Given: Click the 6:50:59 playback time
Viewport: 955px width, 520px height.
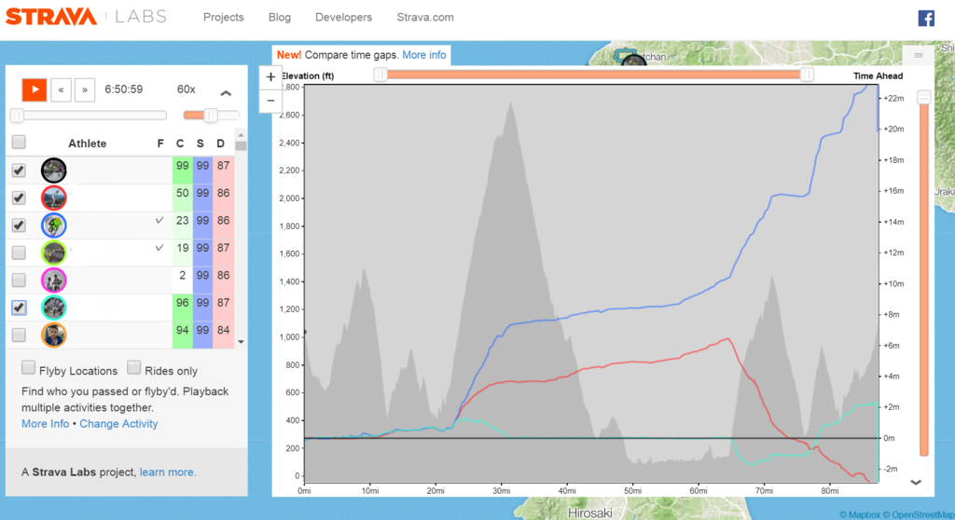Looking at the screenshot, I should pos(124,89).
